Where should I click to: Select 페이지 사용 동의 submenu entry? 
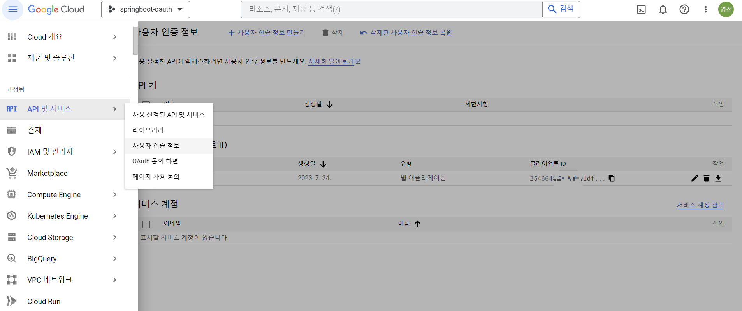(169, 177)
